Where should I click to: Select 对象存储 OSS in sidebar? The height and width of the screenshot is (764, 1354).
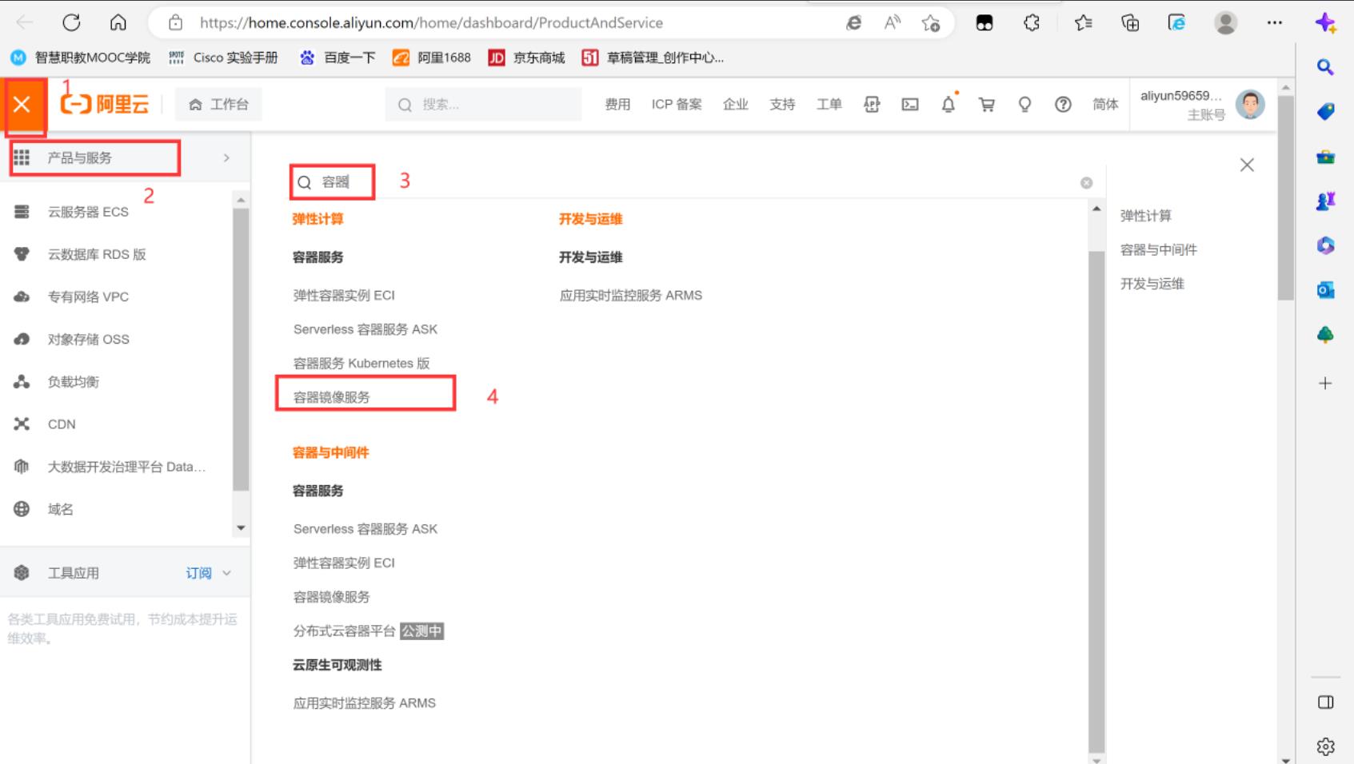88,339
